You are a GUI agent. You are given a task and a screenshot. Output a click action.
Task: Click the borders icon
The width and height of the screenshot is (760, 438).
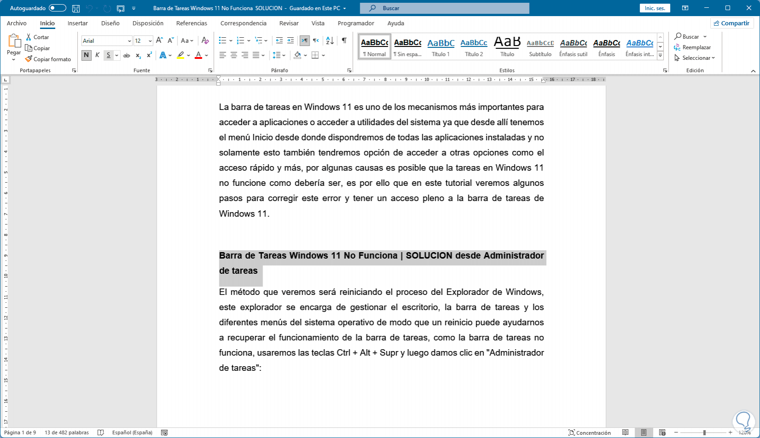(x=315, y=55)
